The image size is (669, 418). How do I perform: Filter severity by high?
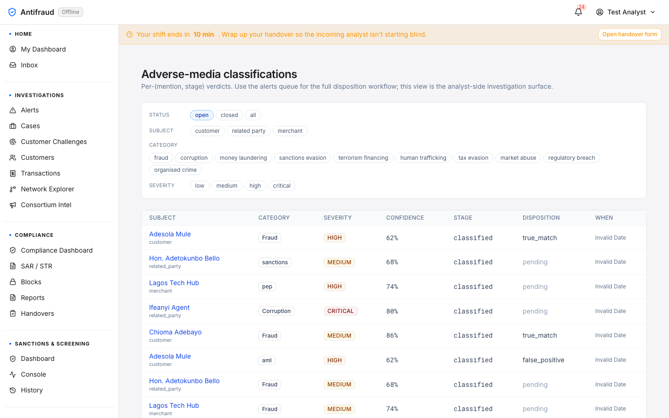[255, 186]
